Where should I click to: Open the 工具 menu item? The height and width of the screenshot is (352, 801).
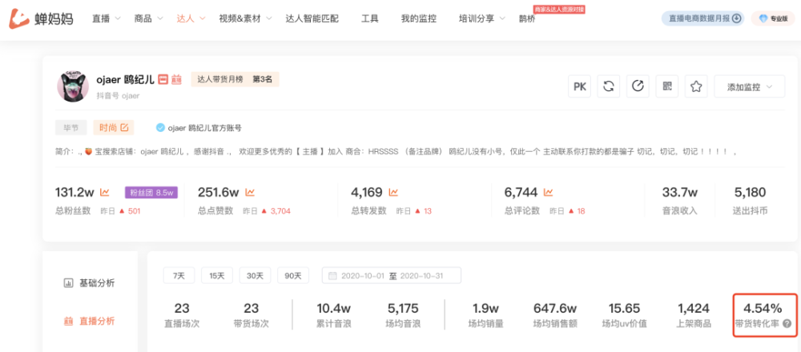(x=370, y=19)
